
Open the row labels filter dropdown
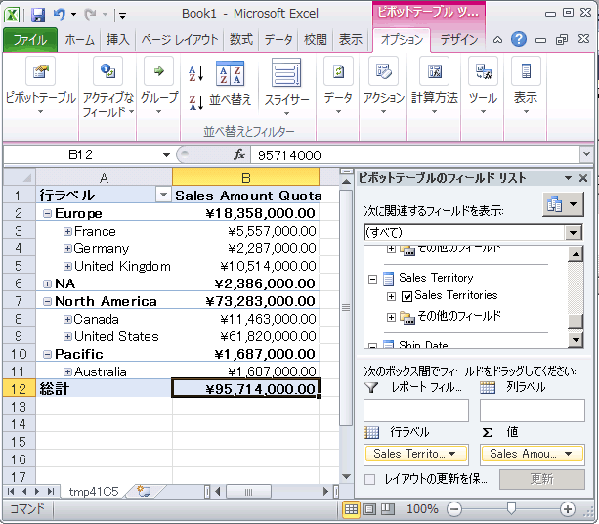point(163,195)
